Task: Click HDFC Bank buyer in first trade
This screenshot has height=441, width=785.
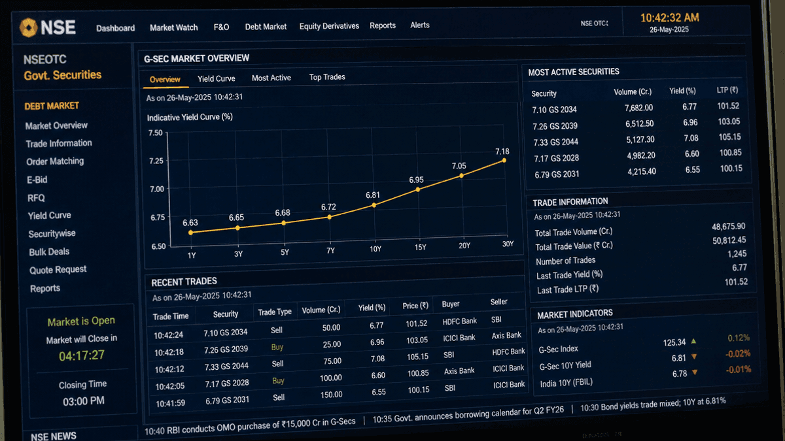Action: [459, 322]
